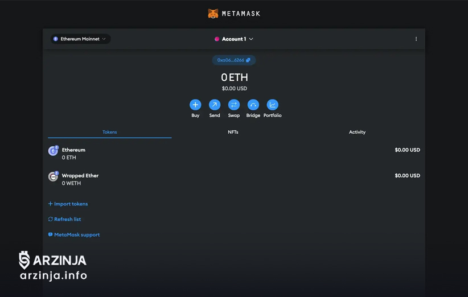This screenshot has width=468, height=297.
Task: Switch to the Tokens tab
Action: tap(109, 132)
